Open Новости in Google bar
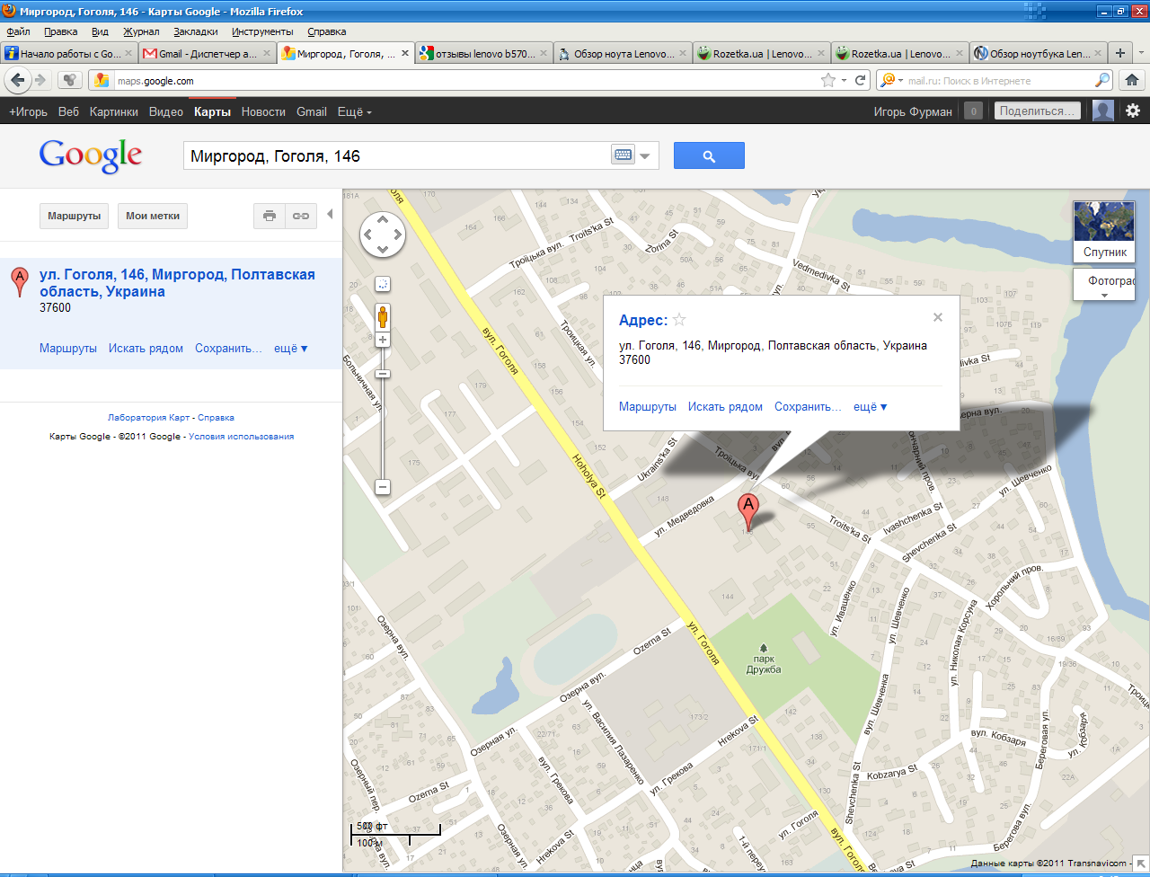Screen dimensions: 1150x877 pos(263,111)
